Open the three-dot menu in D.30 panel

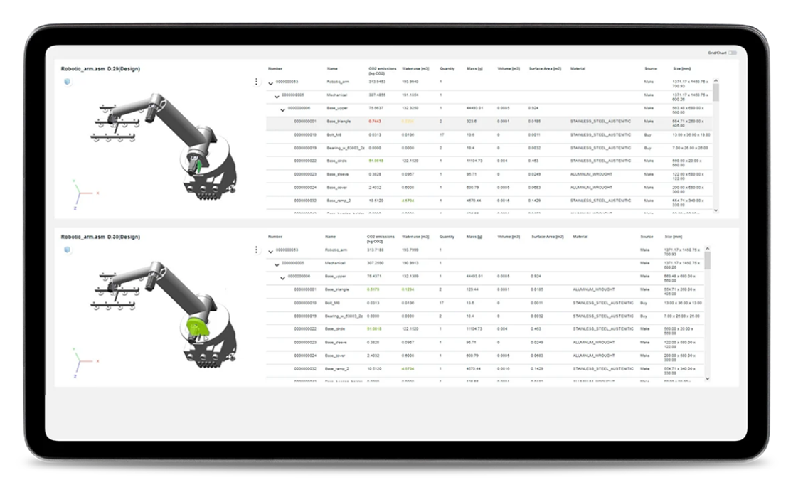pyautogui.click(x=256, y=250)
